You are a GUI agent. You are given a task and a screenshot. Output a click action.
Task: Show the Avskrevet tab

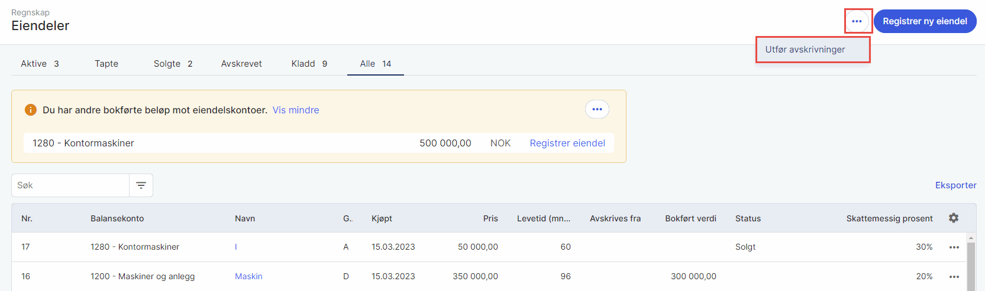(241, 64)
